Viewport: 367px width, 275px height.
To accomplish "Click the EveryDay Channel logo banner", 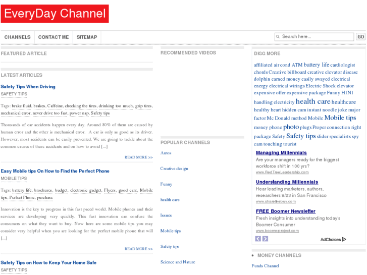I will point(55,14).
